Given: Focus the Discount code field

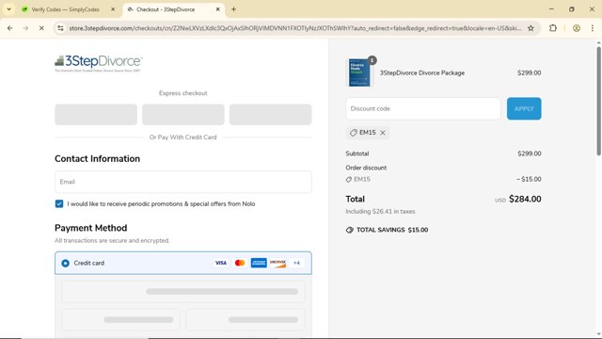Looking at the screenshot, I should pyautogui.click(x=423, y=109).
